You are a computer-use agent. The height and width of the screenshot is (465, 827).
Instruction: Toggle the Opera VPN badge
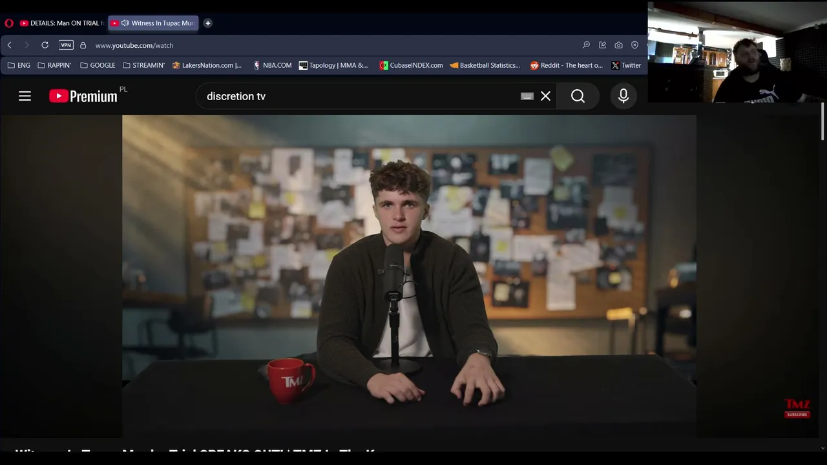(x=66, y=45)
